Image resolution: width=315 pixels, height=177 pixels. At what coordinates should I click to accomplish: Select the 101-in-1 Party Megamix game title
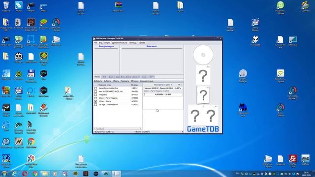coord(108,98)
